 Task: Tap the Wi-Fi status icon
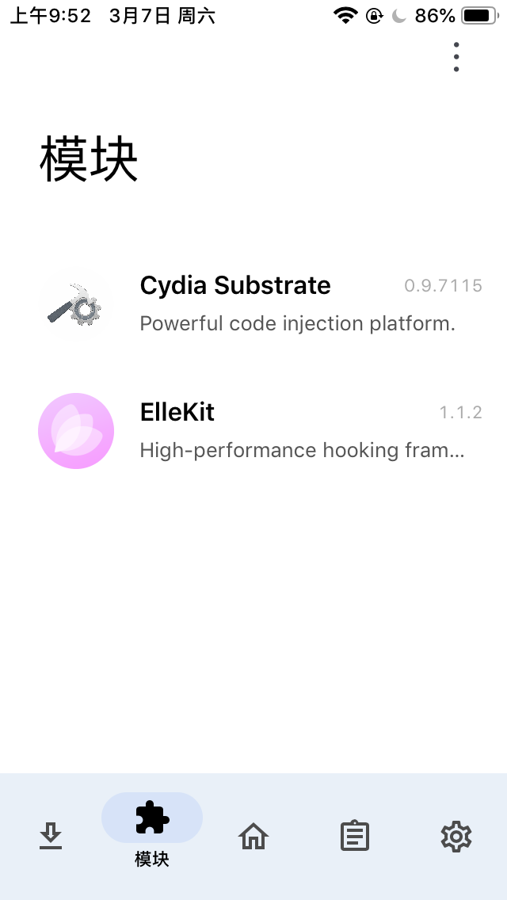click(x=345, y=16)
